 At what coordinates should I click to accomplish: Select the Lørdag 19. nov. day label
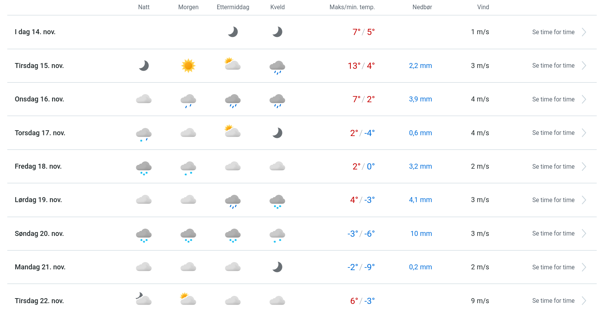coord(38,200)
